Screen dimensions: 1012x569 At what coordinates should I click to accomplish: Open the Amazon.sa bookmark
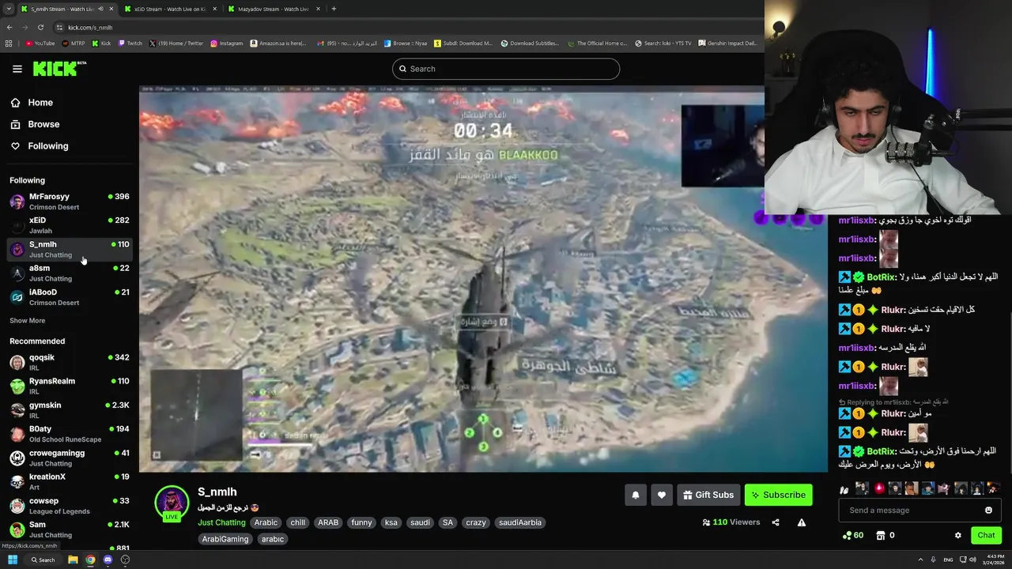[278, 43]
